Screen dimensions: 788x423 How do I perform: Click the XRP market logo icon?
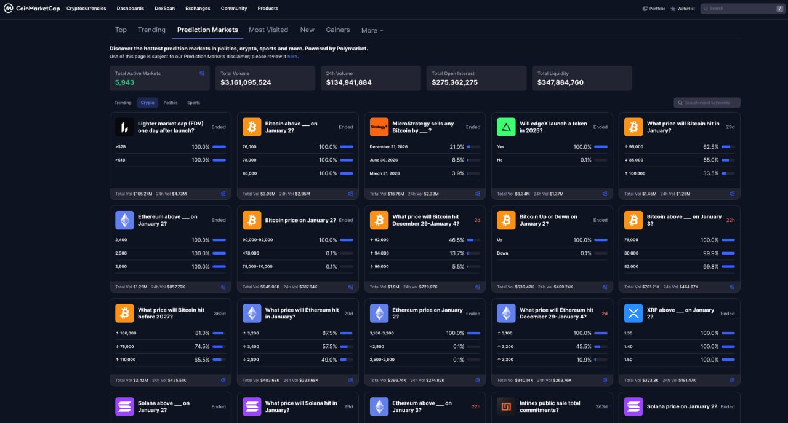(x=633, y=314)
